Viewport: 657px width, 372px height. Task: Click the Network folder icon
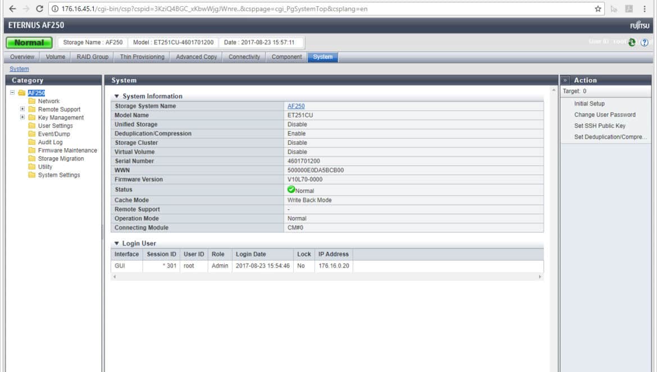pos(32,101)
